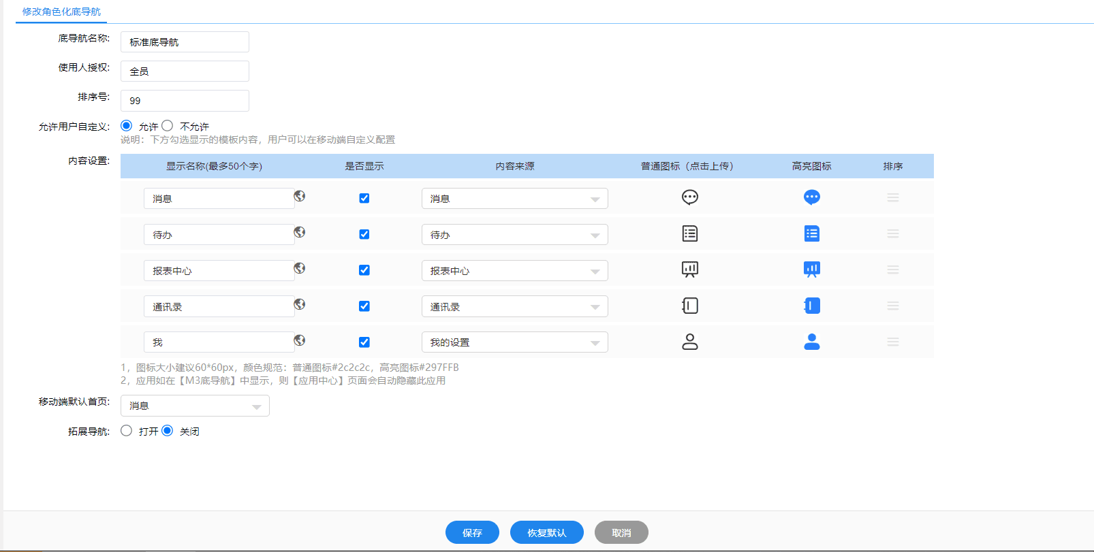Select 不允许 radio for user customization
The width and height of the screenshot is (1094, 552).
[x=167, y=126]
